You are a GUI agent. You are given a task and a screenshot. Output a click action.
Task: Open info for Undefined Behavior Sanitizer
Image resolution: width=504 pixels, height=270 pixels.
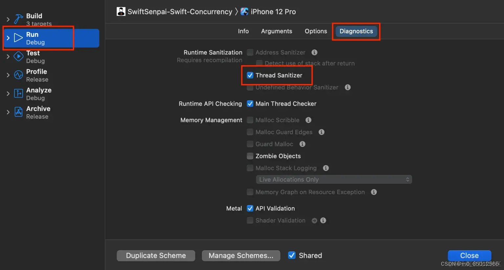pyautogui.click(x=348, y=87)
